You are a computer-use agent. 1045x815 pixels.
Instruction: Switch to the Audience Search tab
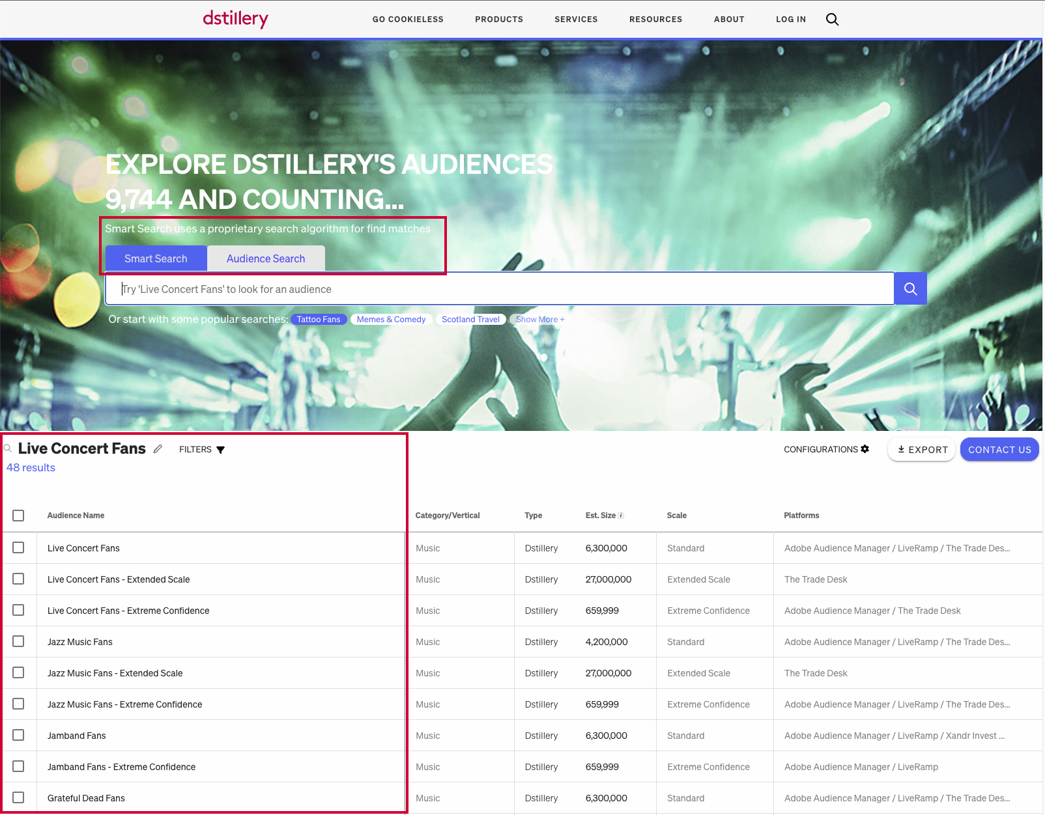tap(266, 259)
